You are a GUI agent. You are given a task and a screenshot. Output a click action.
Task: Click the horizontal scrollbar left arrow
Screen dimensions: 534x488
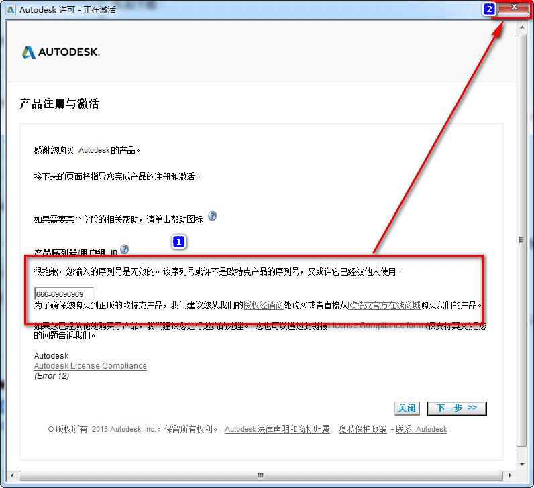12,475
